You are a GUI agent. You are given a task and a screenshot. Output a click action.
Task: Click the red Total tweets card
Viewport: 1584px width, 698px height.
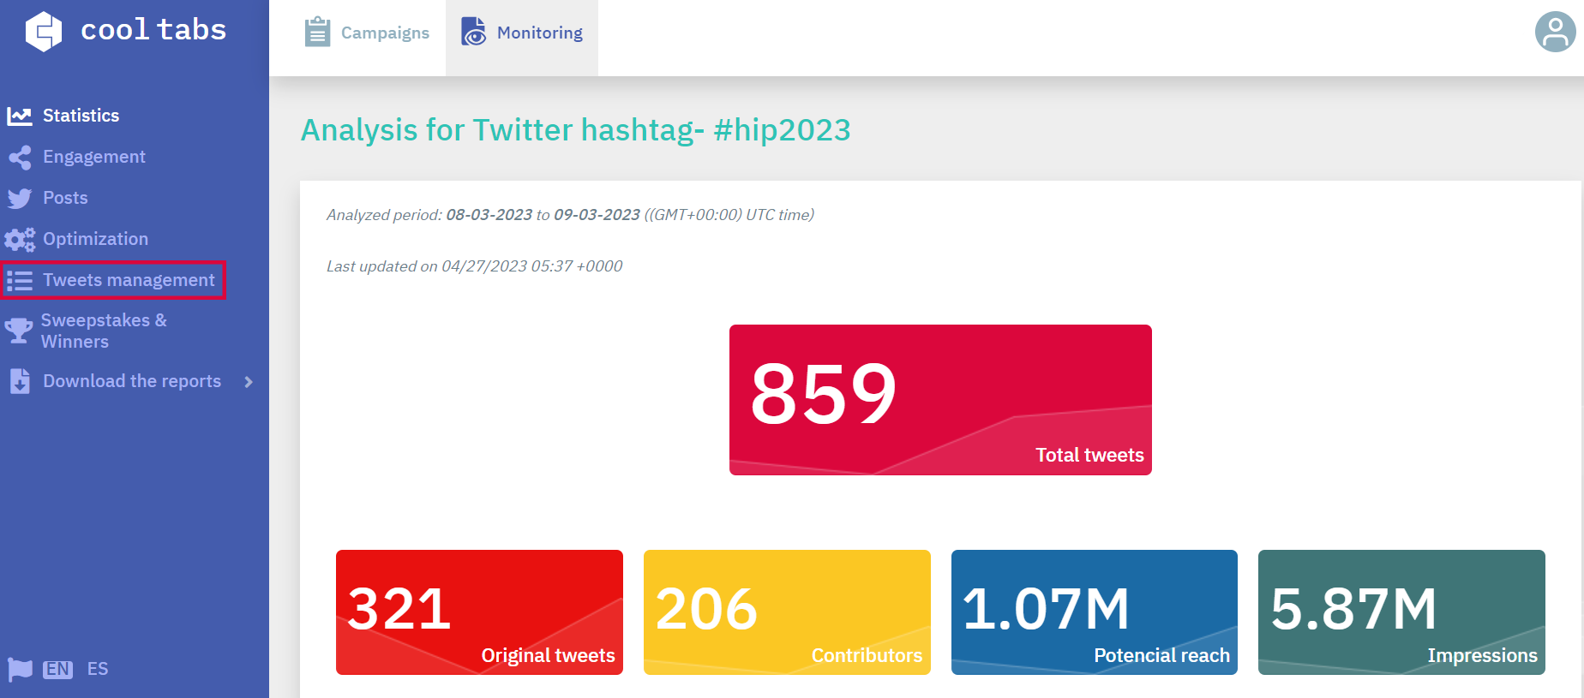[x=940, y=400]
